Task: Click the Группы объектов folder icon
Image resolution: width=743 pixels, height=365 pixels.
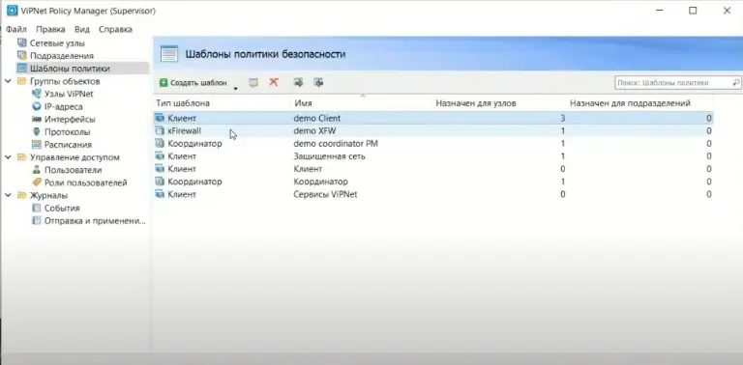Action: [22, 81]
